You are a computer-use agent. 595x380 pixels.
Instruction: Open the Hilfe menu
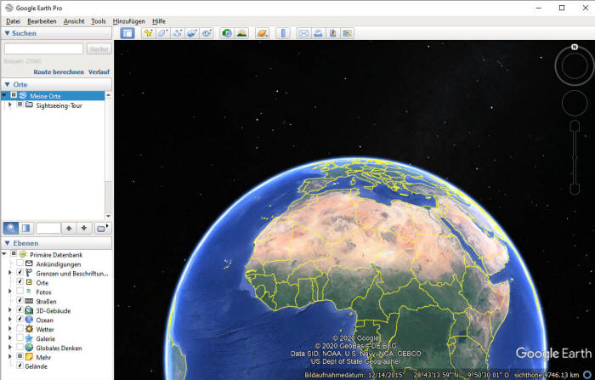click(159, 21)
